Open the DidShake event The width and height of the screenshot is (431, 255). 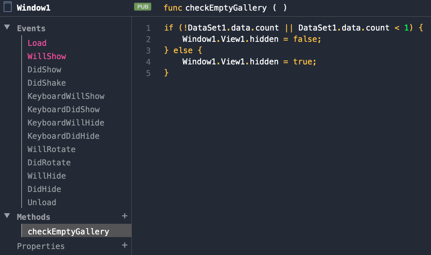coord(47,83)
